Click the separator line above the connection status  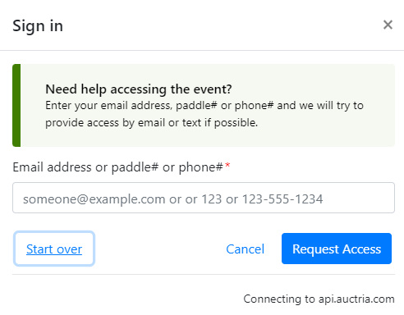click(204, 274)
